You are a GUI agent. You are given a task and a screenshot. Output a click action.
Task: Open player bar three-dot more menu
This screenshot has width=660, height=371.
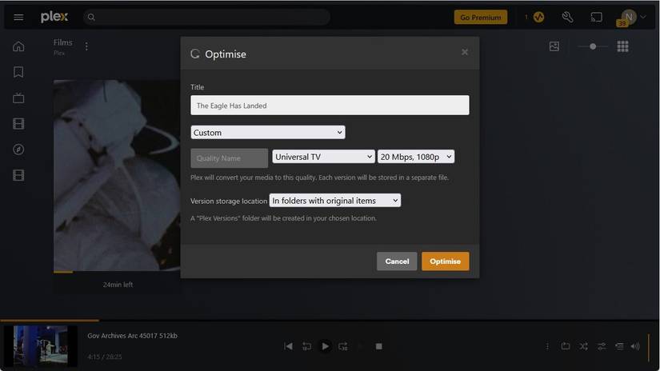547,346
